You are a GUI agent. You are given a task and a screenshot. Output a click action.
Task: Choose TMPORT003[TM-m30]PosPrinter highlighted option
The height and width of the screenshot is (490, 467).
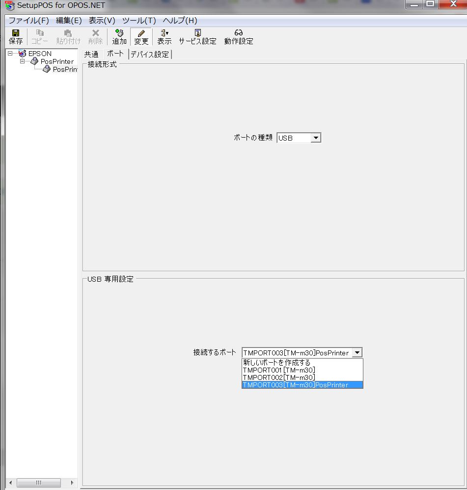(x=302, y=385)
